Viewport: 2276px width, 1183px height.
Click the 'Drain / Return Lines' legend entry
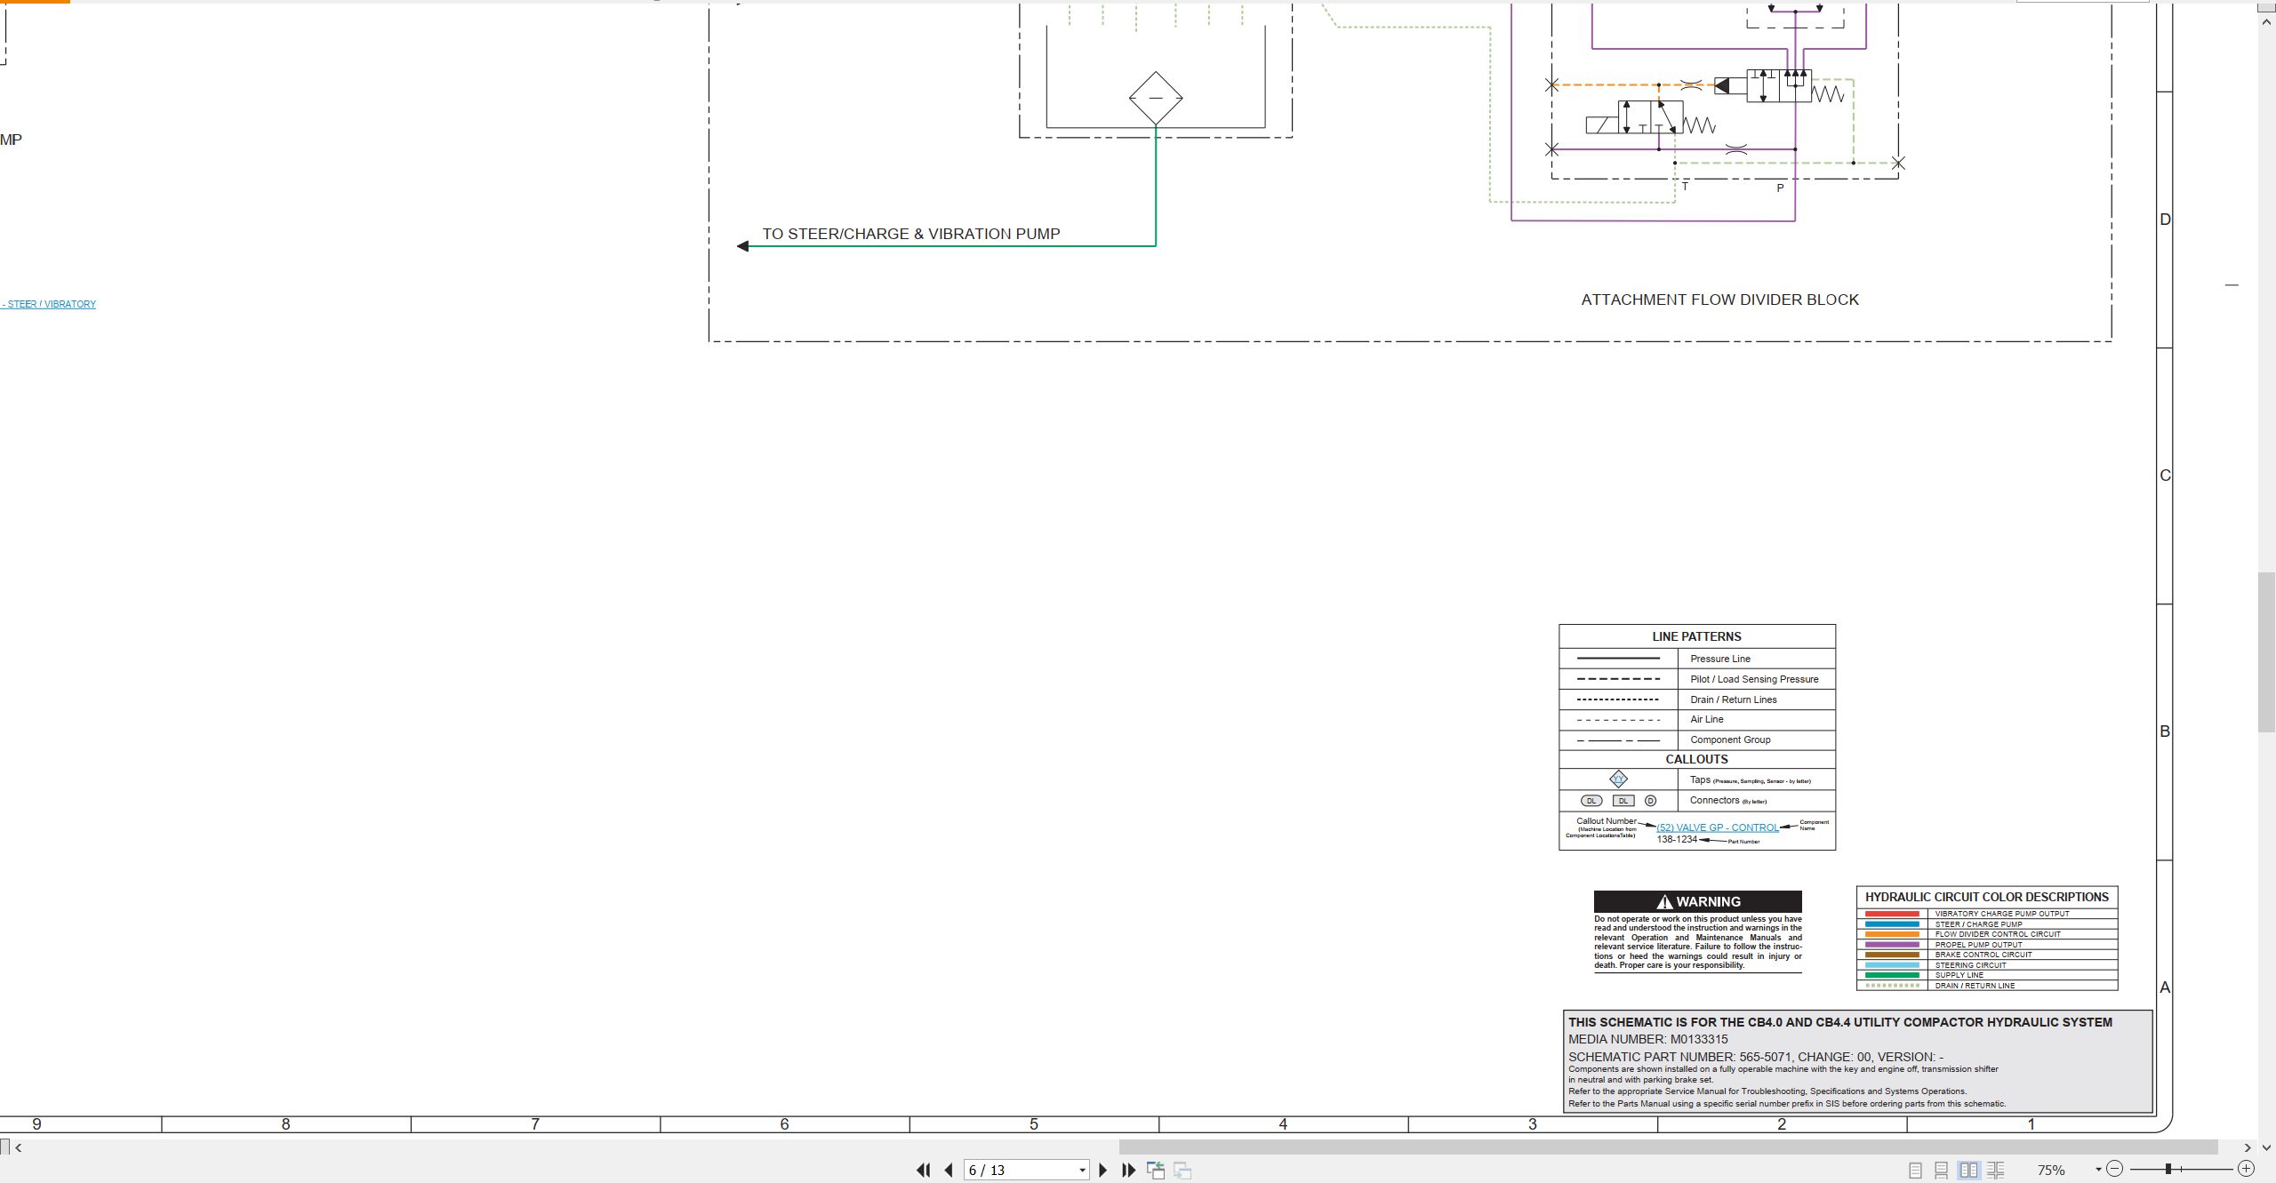coord(1734,699)
